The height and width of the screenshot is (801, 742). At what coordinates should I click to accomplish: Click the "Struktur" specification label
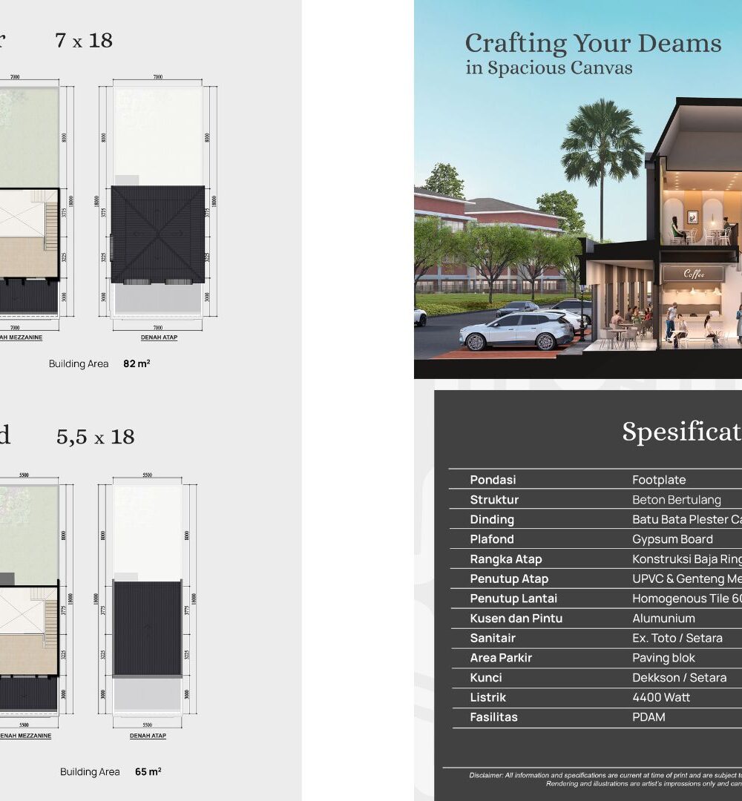(494, 500)
